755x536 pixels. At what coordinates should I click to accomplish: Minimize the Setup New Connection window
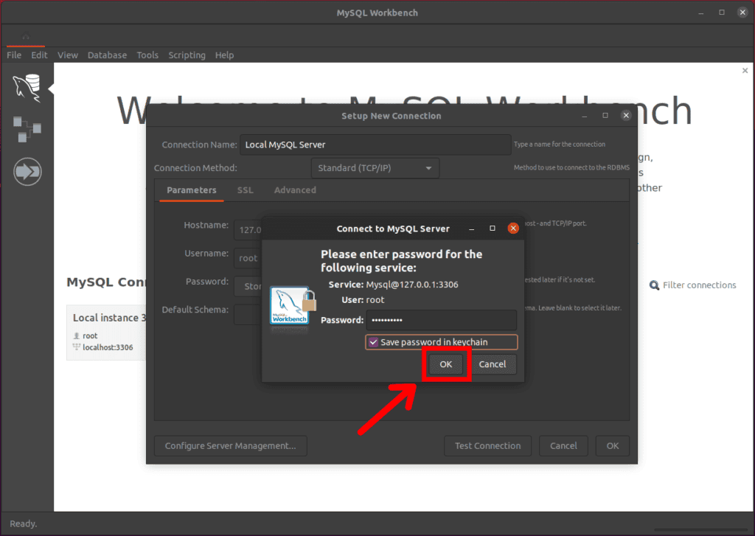pyautogui.click(x=585, y=116)
